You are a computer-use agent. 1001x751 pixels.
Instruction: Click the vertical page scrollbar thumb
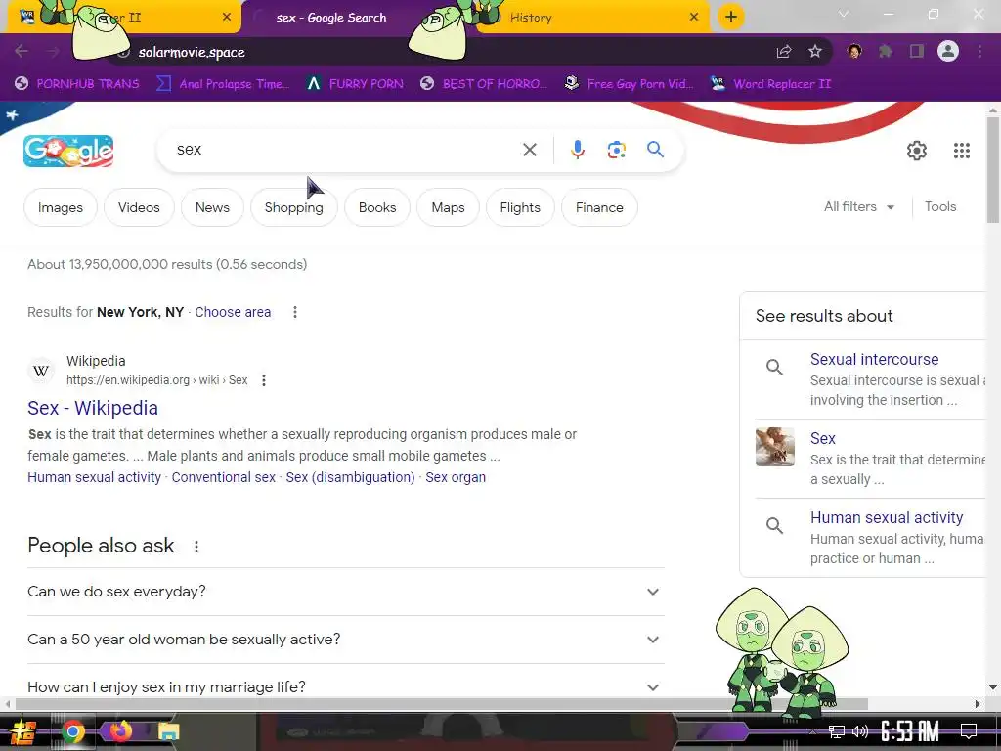993,170
